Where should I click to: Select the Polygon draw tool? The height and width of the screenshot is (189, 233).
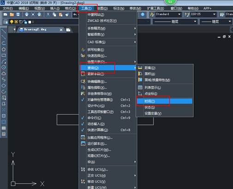coord(4,49)
